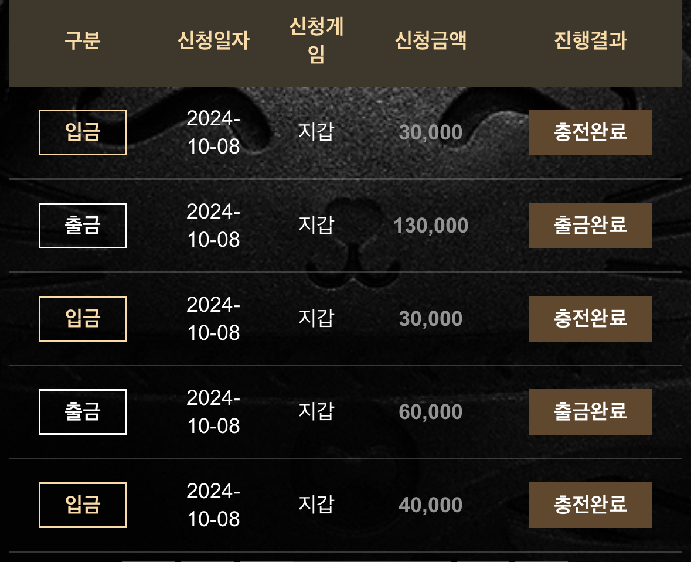Click the 구분 column header
Screen dimensions: 691x562
pyautogui.click(x=83, y=40)
